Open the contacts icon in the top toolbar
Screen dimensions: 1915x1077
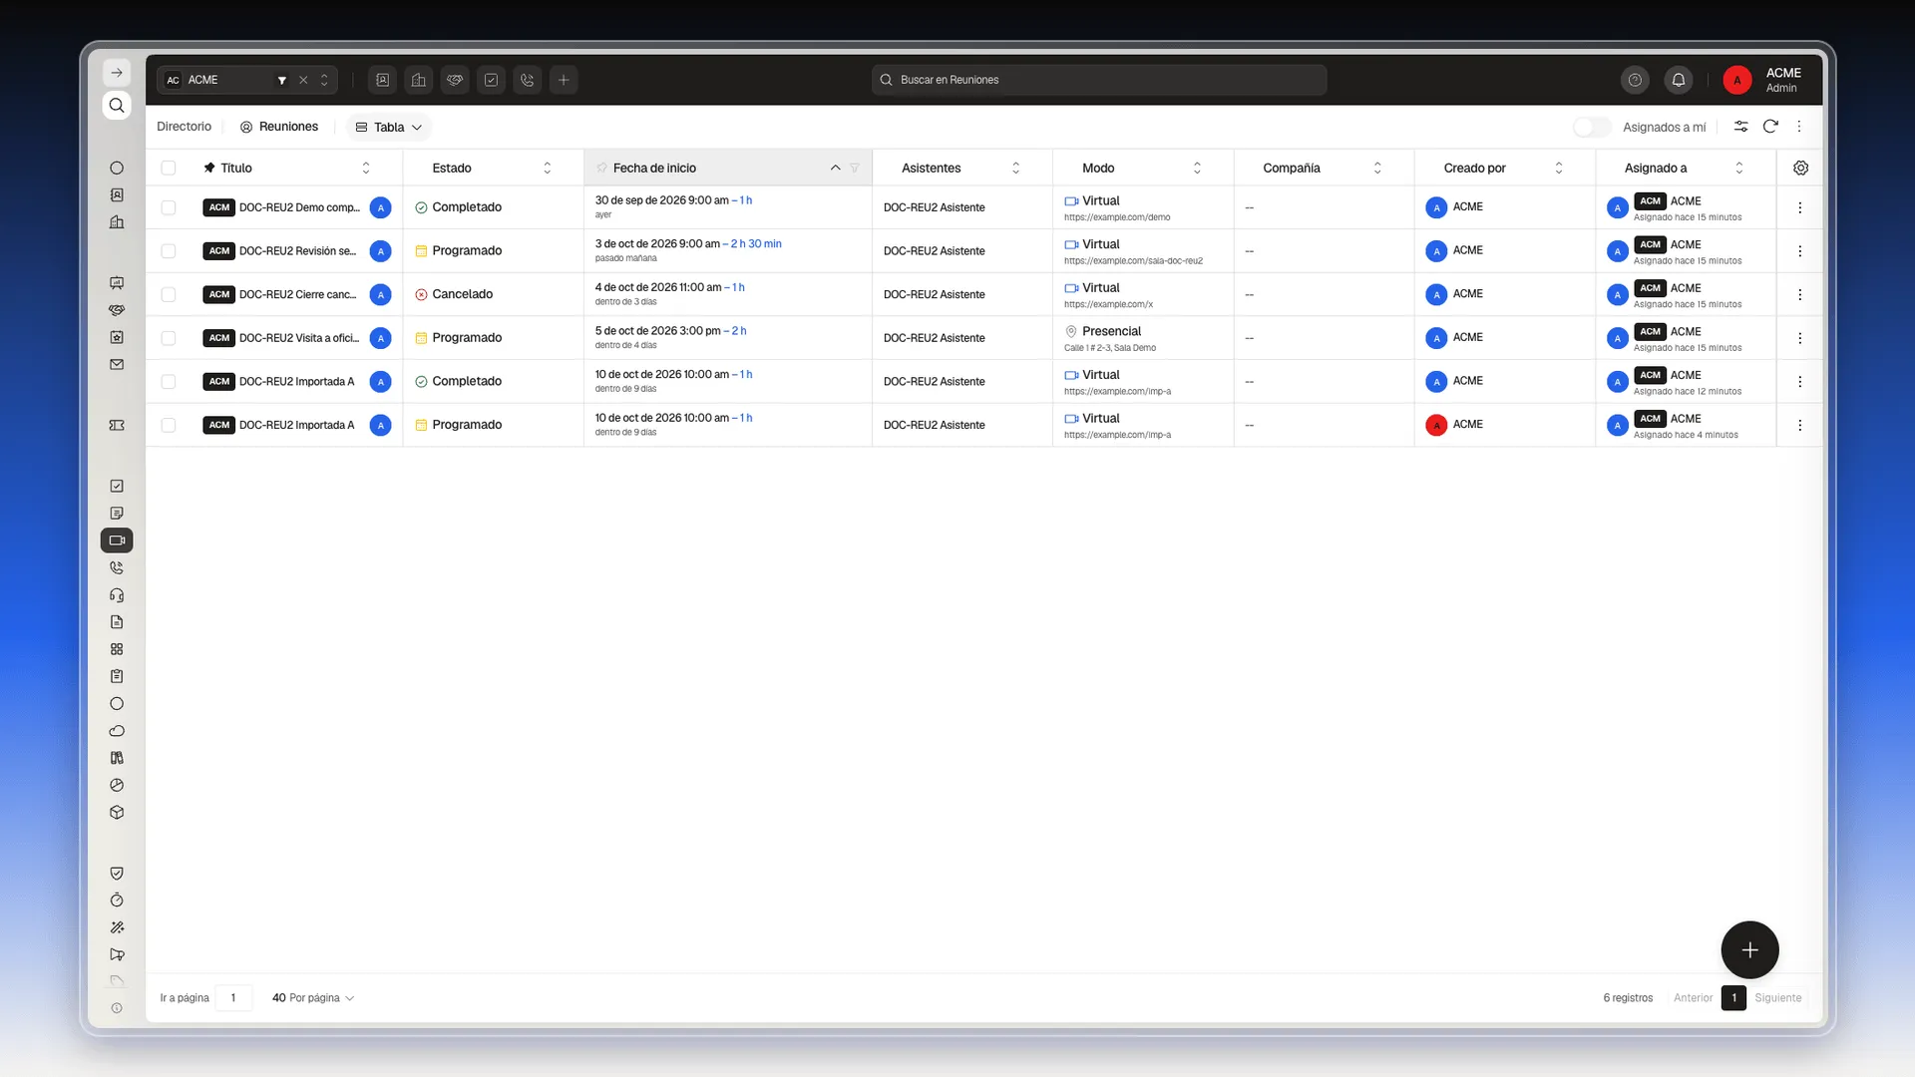(x=383, y=80)
